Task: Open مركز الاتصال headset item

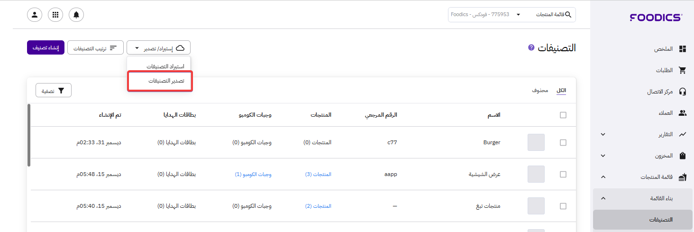Action: click(683, 92)
